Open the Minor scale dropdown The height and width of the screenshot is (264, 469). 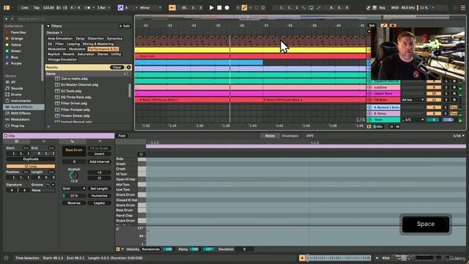pos(150,7)
